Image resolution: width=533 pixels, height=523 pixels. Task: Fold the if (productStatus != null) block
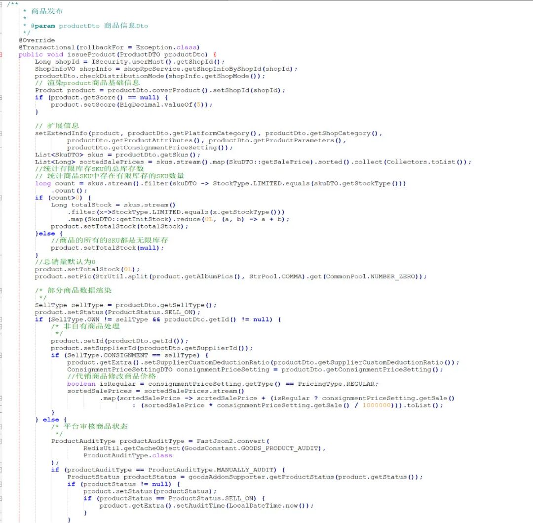point(1,484)
